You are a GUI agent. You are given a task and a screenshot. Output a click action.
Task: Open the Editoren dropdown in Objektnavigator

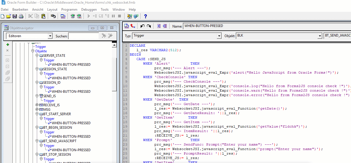[50, 36]
